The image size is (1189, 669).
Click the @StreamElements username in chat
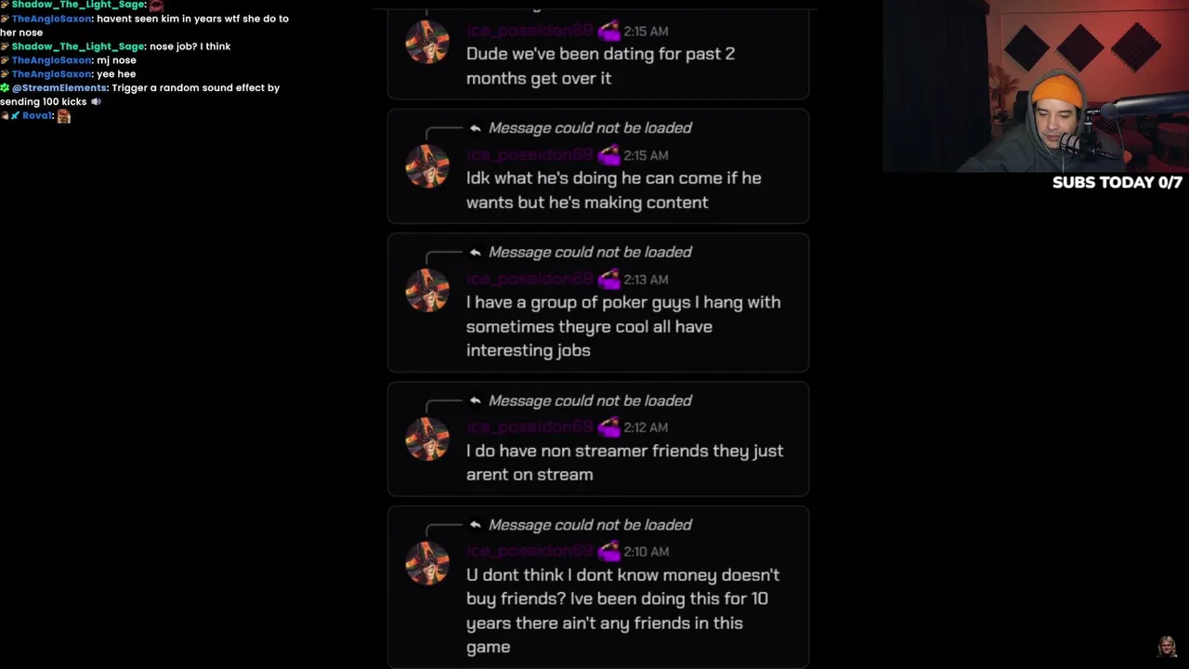[x=59, y=88]
